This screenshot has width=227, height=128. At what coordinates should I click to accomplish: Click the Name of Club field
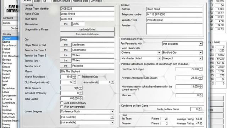pos(87,14)
